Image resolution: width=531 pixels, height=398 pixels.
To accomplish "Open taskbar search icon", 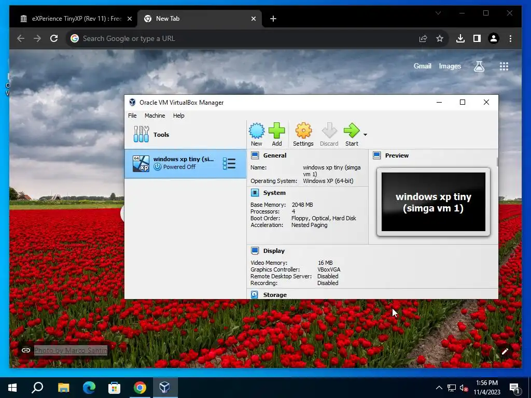I will 37,388.
